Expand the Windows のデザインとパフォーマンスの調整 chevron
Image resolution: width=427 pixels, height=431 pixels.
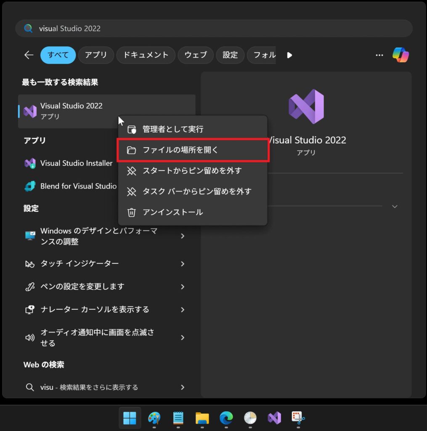[183, 236]
